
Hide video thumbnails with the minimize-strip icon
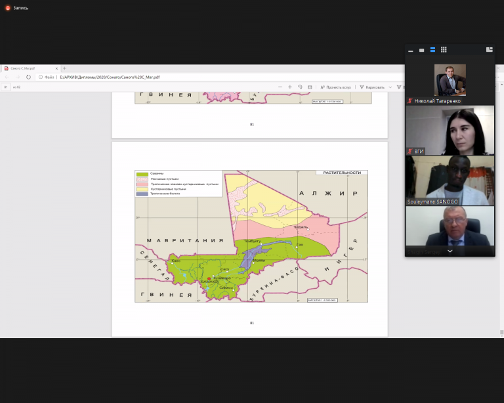[410, 50]
